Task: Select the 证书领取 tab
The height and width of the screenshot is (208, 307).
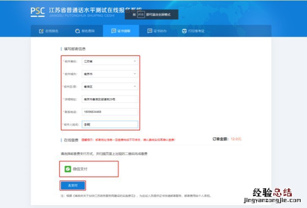Action: click(x=121, y=31)
